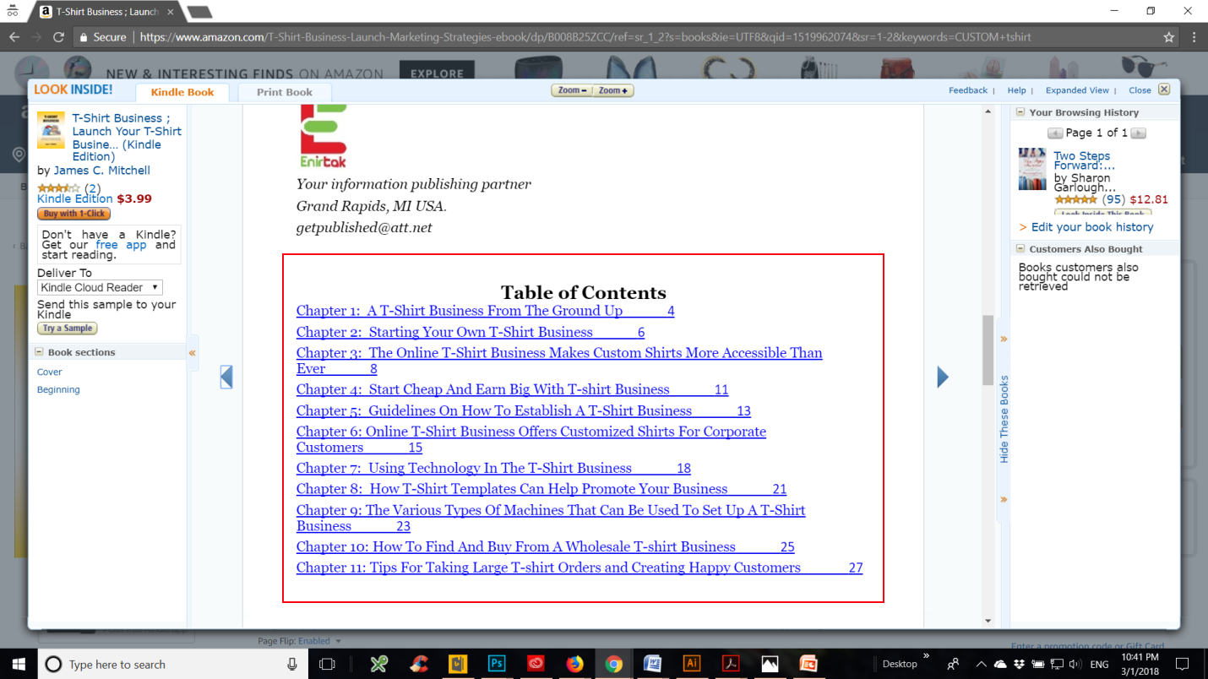Viewport: 1208px width, 679px height.
Task: Collapse Customers Also Bought section
Action: 1020,249
